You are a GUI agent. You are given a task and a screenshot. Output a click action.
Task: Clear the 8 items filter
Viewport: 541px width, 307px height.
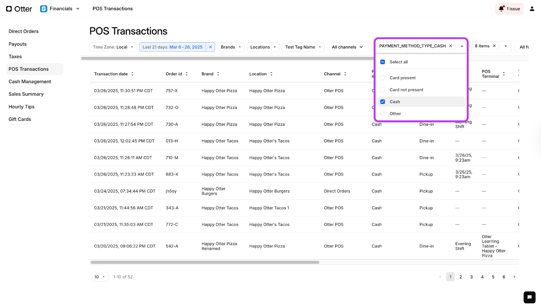click(x=494, y=46)
